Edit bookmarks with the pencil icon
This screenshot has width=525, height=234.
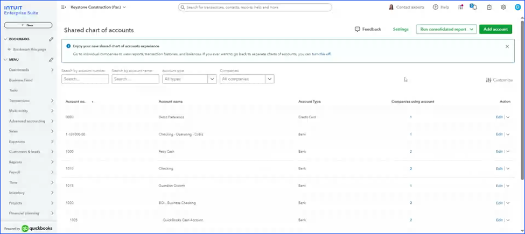coord(51,39)
